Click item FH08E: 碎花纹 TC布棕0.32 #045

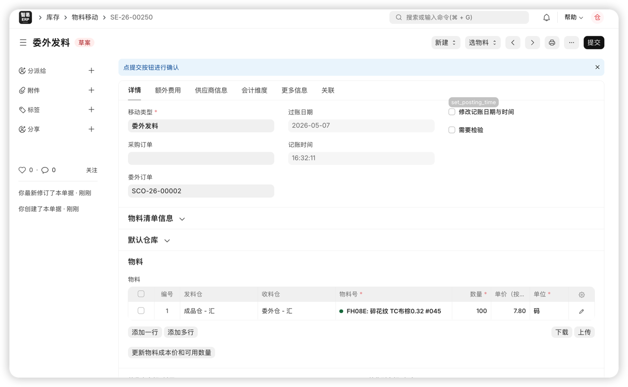pos(394,311)
